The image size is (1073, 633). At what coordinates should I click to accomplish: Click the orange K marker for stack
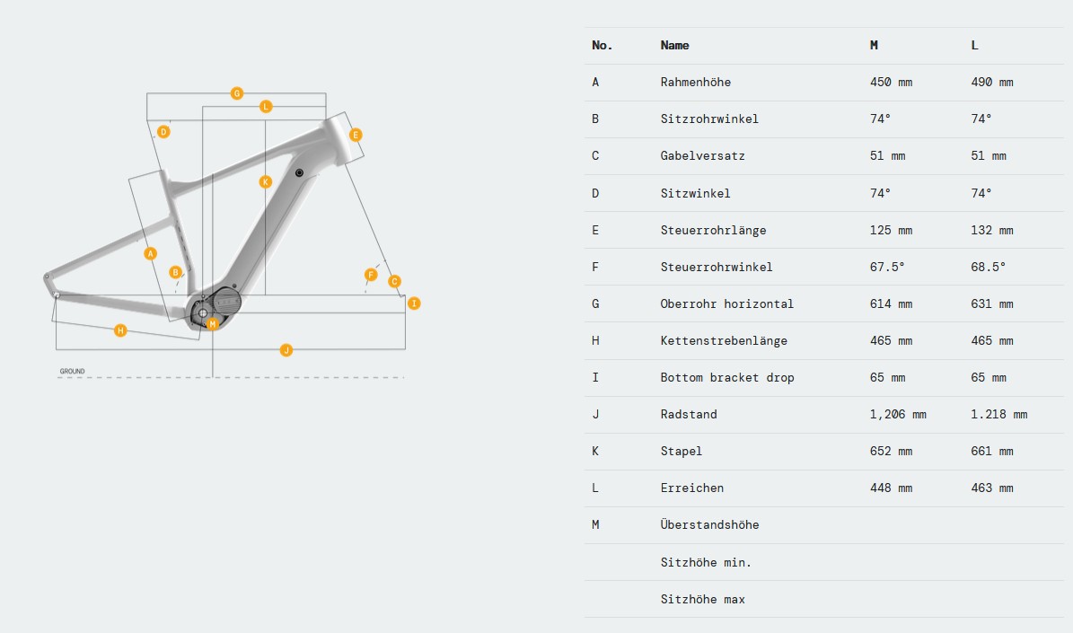(265, 181)
